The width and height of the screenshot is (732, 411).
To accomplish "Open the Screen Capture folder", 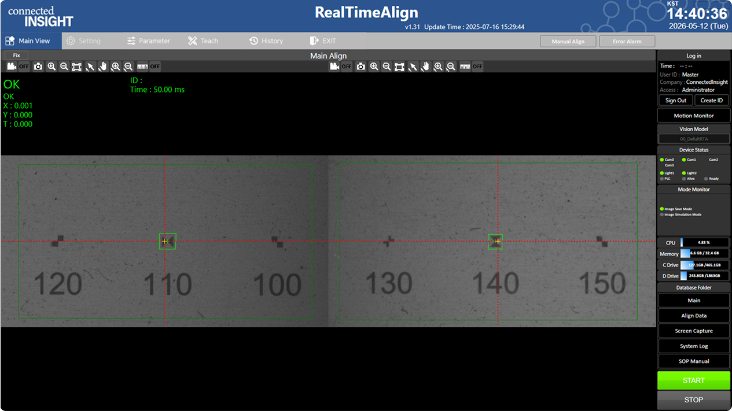I will tap(694, 331).
